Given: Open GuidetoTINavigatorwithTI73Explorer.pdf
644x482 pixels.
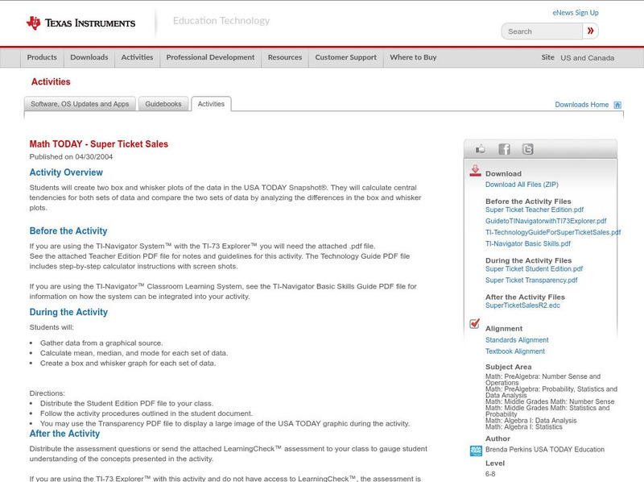Looking at the screenshot, I should coord(546,221).
